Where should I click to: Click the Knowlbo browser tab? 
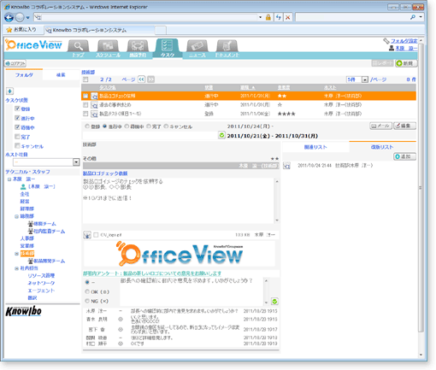click(100, 30)
